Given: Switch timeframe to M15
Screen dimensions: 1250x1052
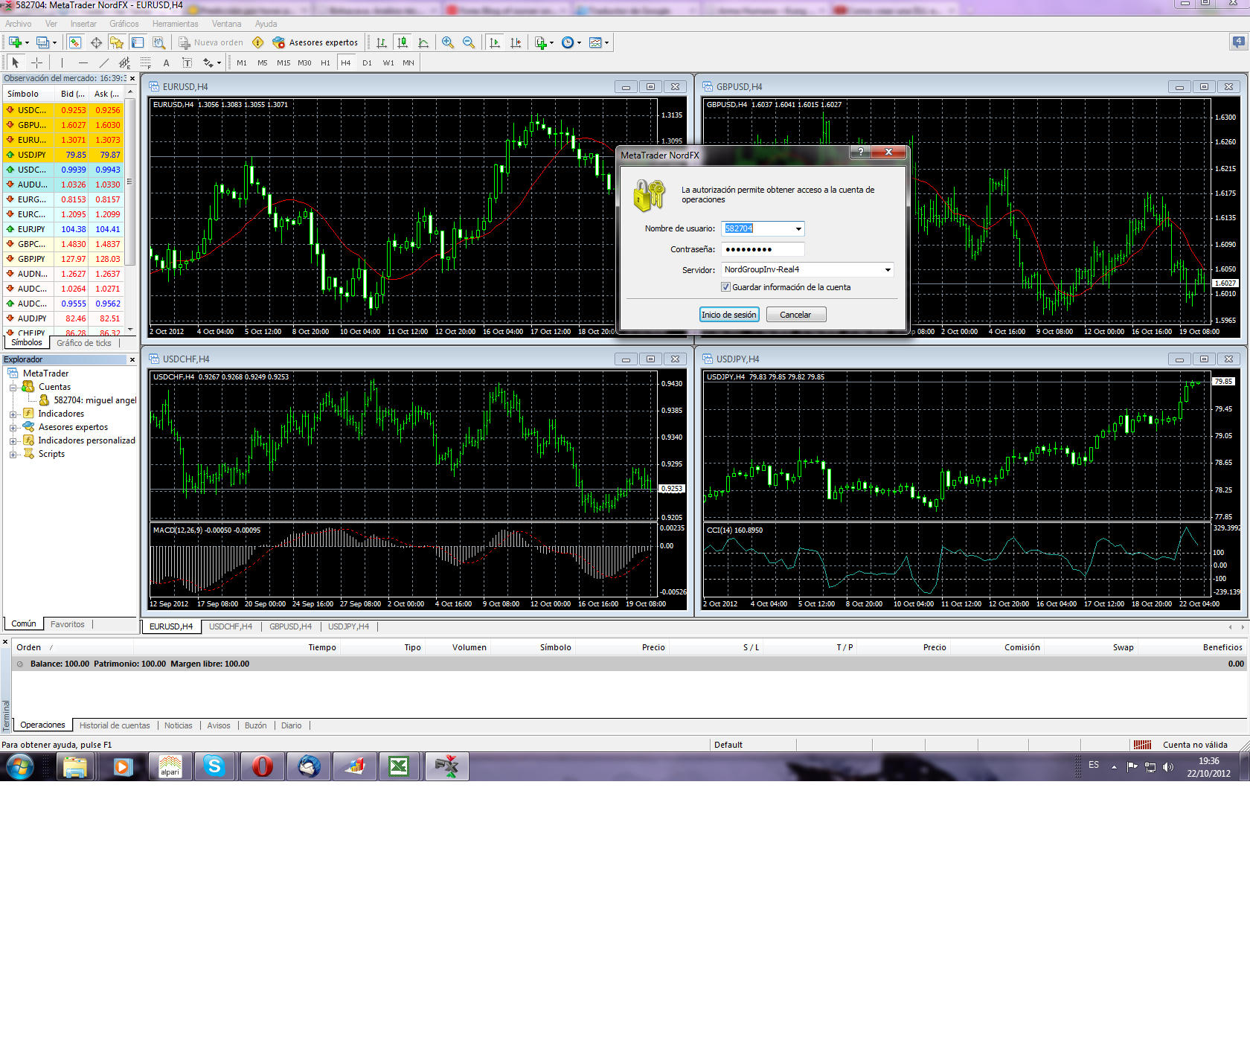Looking at the screenshot, I should (x=283, y=62).
